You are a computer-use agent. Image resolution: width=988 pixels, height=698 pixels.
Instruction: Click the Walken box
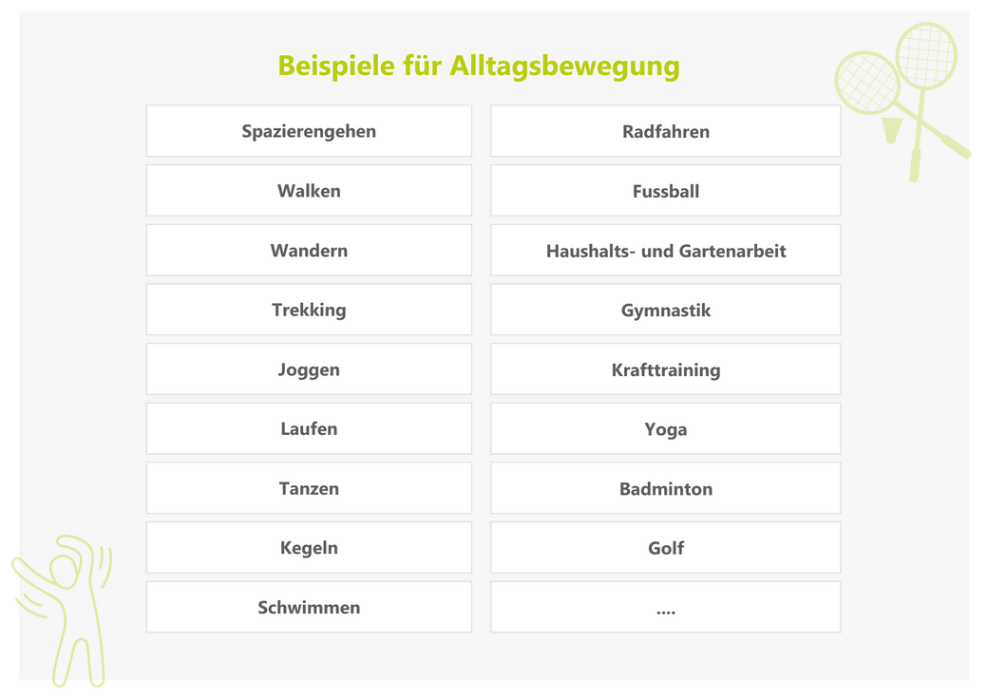[309, 191]
